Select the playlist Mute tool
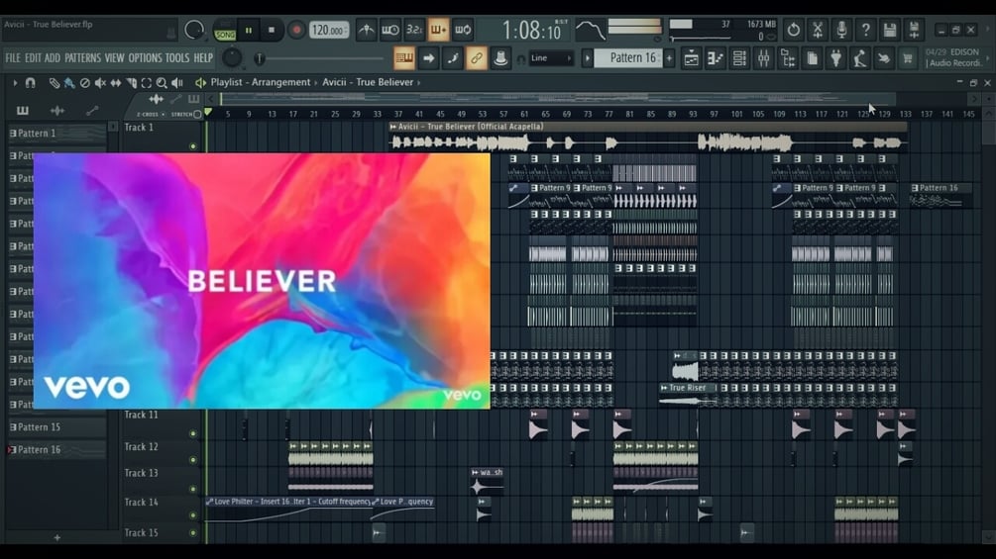Image resolution: width=996 pixels, height=559 pixels. click(100, 82)
